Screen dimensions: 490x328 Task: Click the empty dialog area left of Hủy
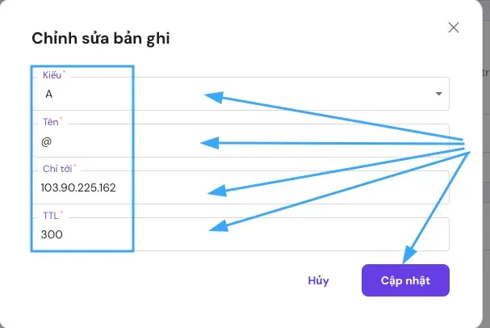point(161,281)
